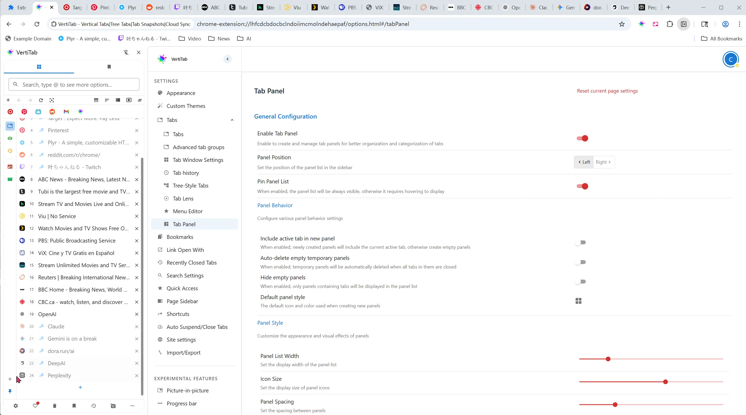Open Tab Window Settings page
This screenshot has width=746, height=415.
click(x=194, y=160)
